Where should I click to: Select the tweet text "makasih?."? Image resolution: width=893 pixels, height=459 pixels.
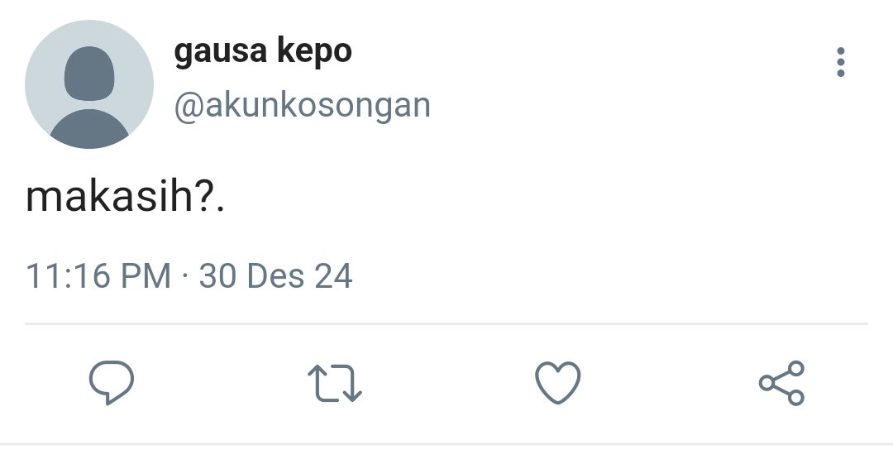(x=126, y=197)
